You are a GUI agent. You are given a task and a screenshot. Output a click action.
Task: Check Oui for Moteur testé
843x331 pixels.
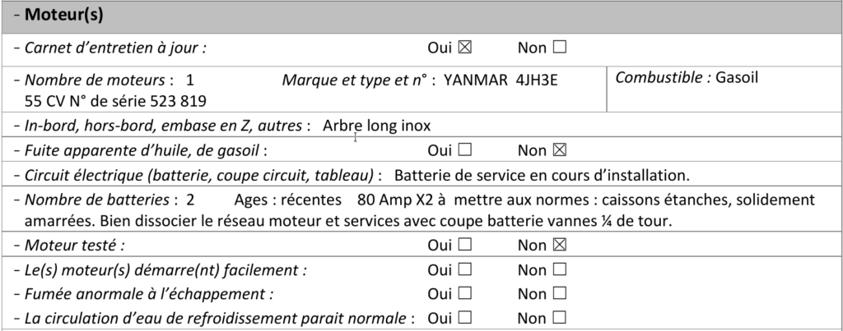point(464,245)
